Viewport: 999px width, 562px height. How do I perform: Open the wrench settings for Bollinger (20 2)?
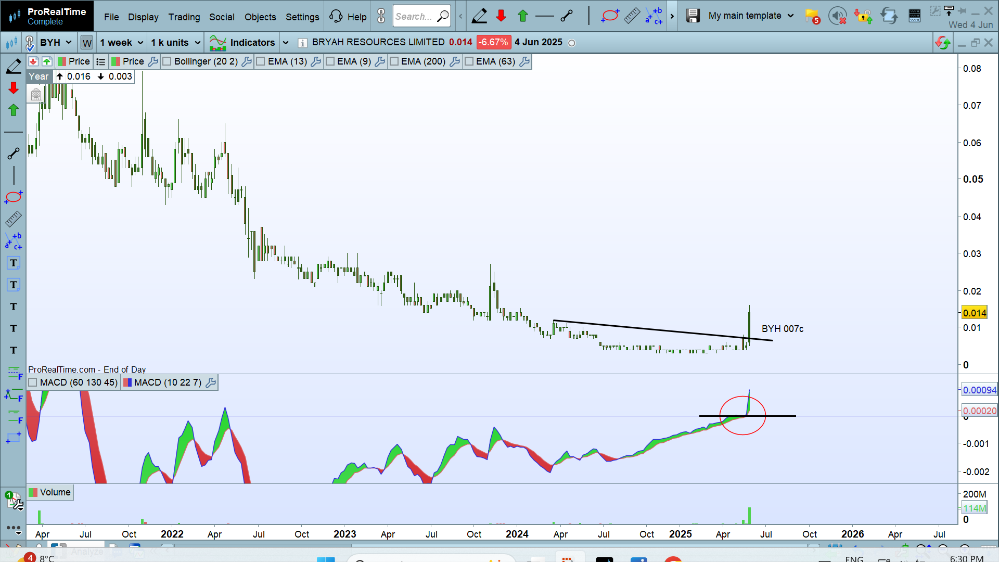247,61
